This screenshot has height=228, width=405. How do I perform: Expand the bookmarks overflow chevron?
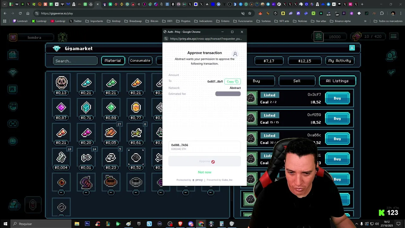(365, 21)
